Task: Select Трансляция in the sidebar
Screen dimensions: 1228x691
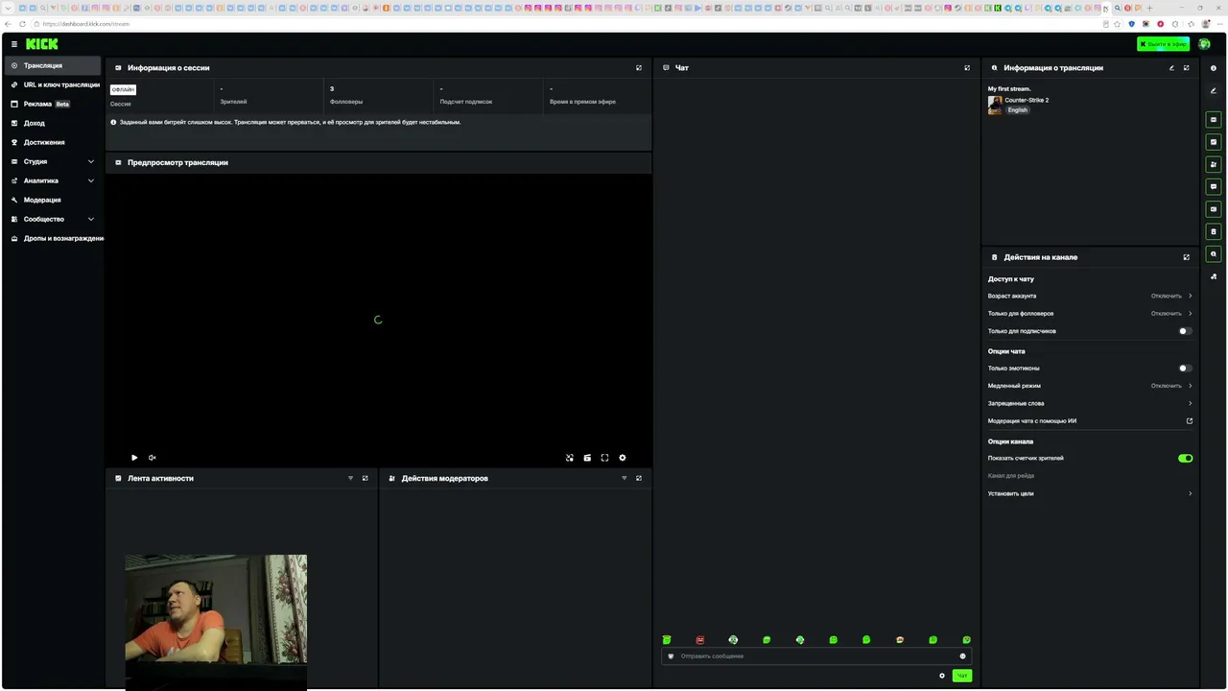Action: (53, 65)
